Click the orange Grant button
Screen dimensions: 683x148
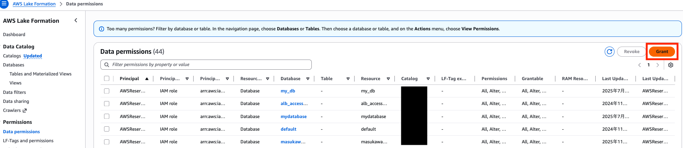pos(662,52)
